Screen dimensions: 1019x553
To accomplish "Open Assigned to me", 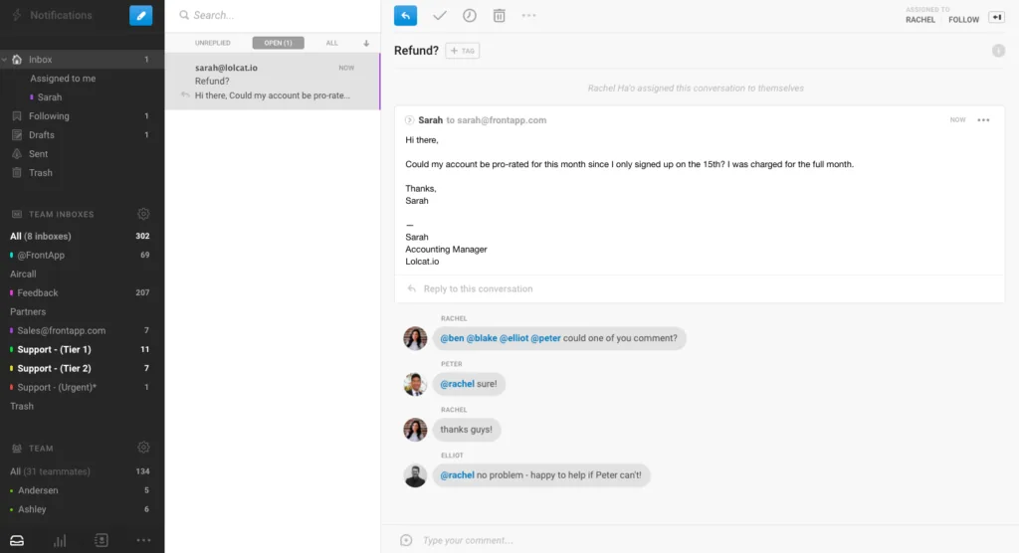I will 63,78.
